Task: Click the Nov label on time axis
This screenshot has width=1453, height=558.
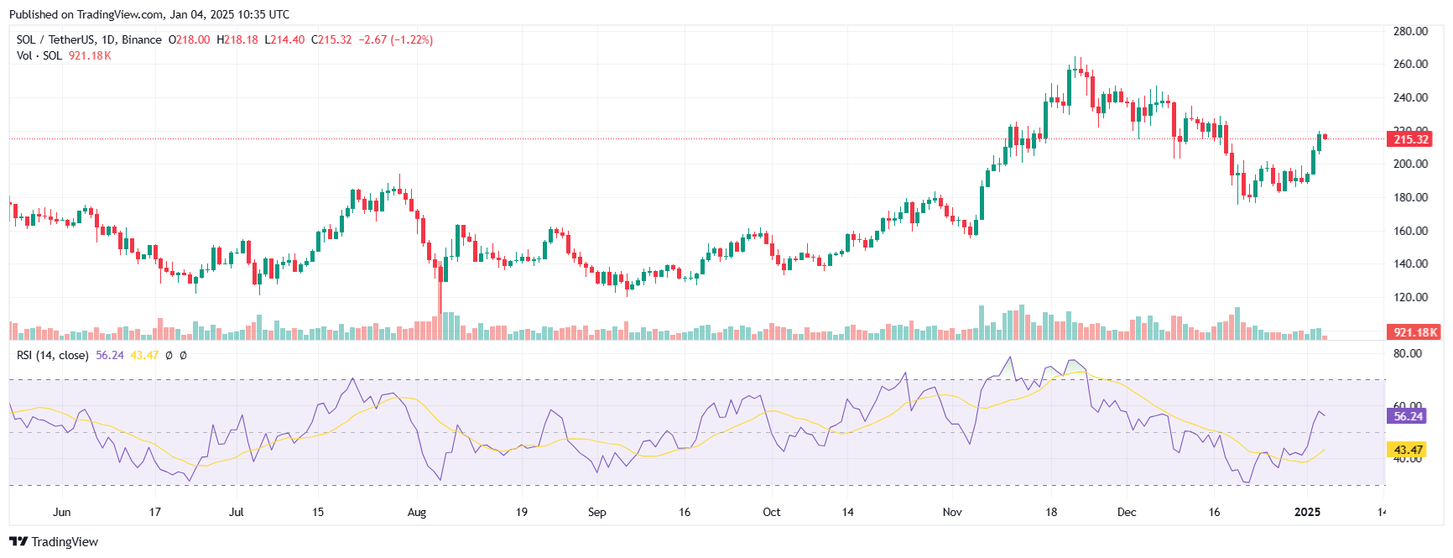Action: point(952,512)
